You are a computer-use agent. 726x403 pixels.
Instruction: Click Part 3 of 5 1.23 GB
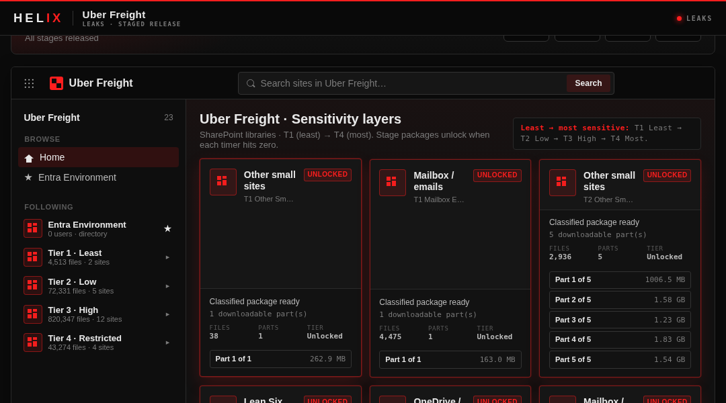pyautogui.click(x=620, y=320)
